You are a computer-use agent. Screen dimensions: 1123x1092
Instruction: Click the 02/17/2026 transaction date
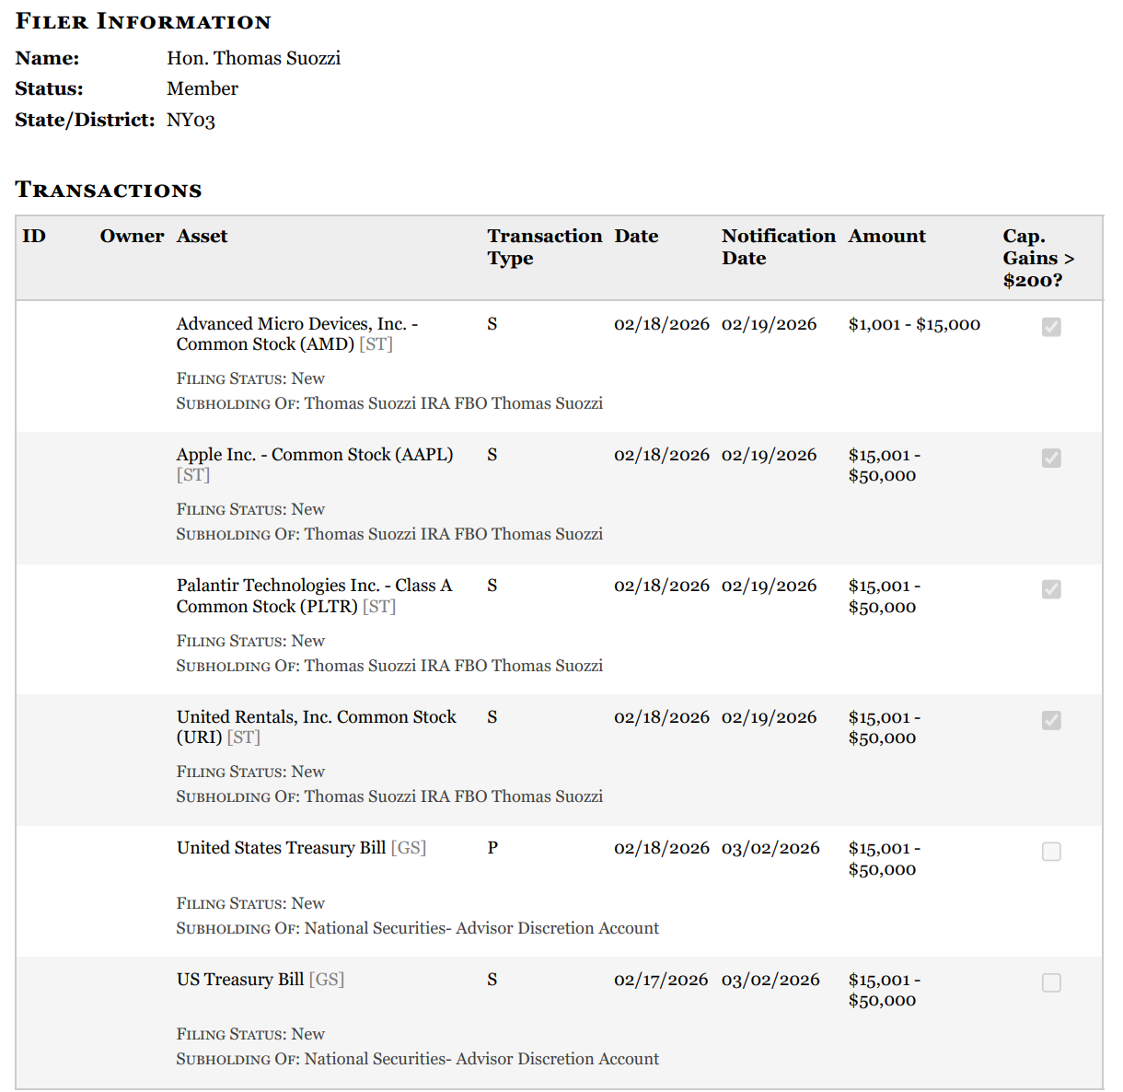[x=661, y=980]
